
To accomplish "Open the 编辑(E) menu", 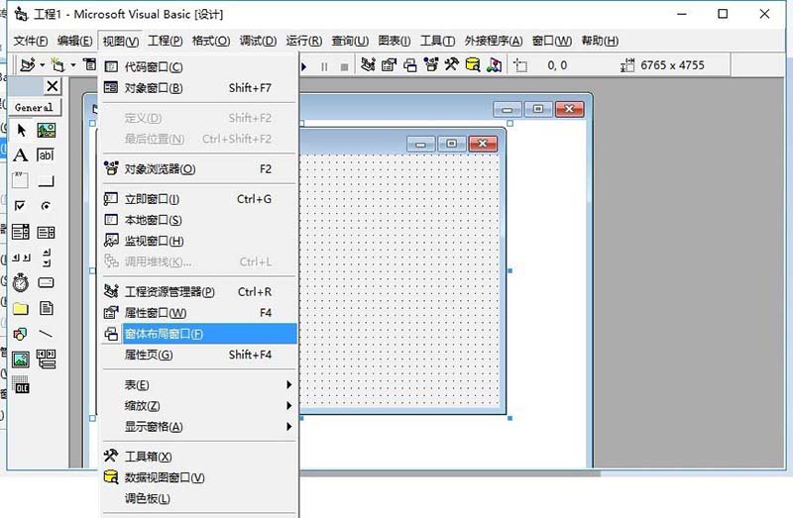I will 75,41.
